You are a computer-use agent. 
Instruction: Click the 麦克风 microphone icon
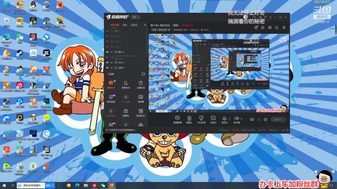click(x=224, y=118)
